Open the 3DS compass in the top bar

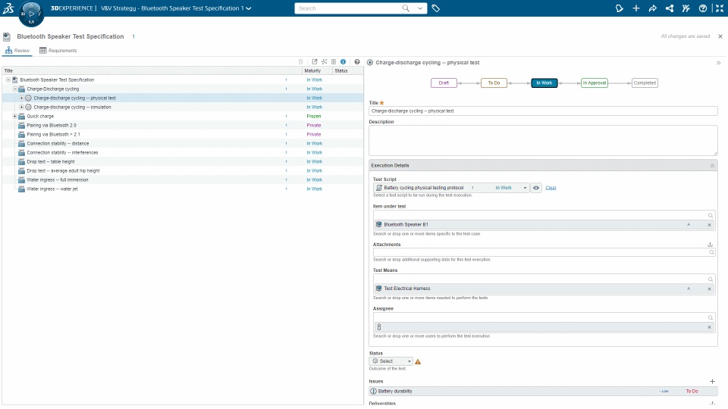click(31, 14)
